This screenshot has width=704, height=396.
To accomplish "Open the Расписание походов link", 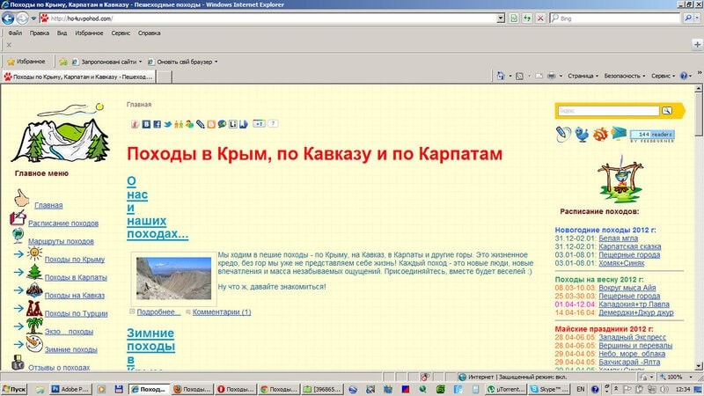I will pyautogui.click(x=63, y=224).
